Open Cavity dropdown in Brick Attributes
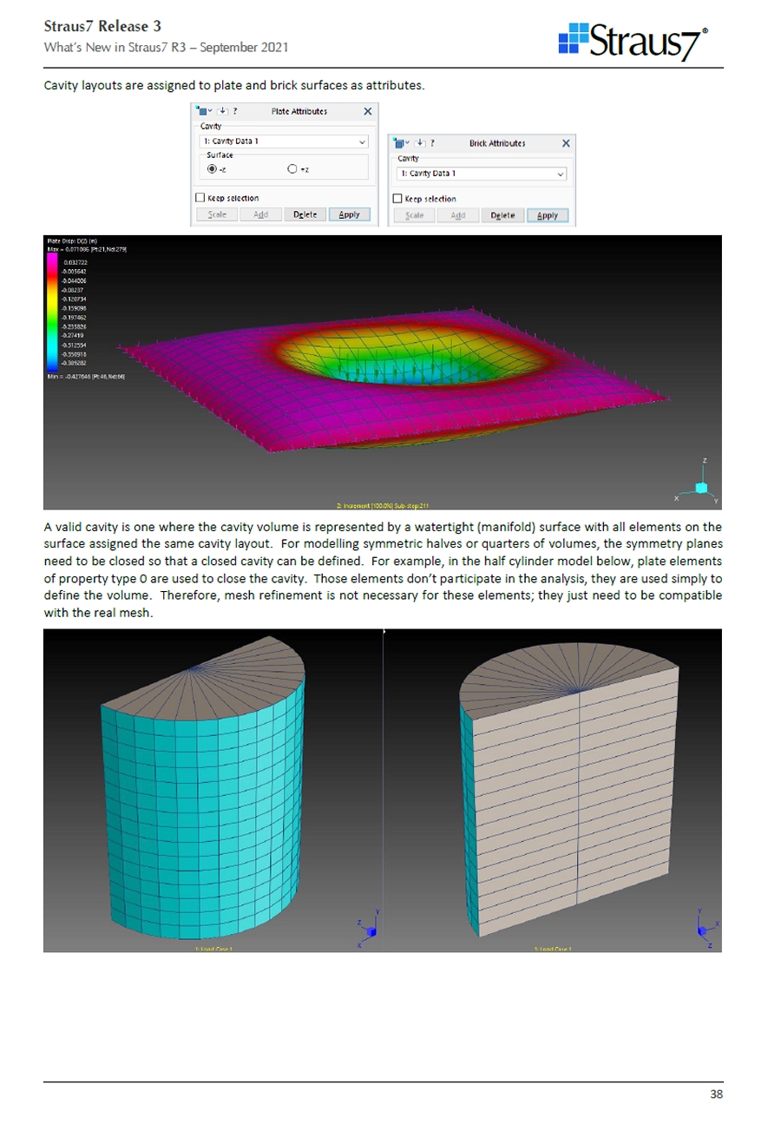 560,174
